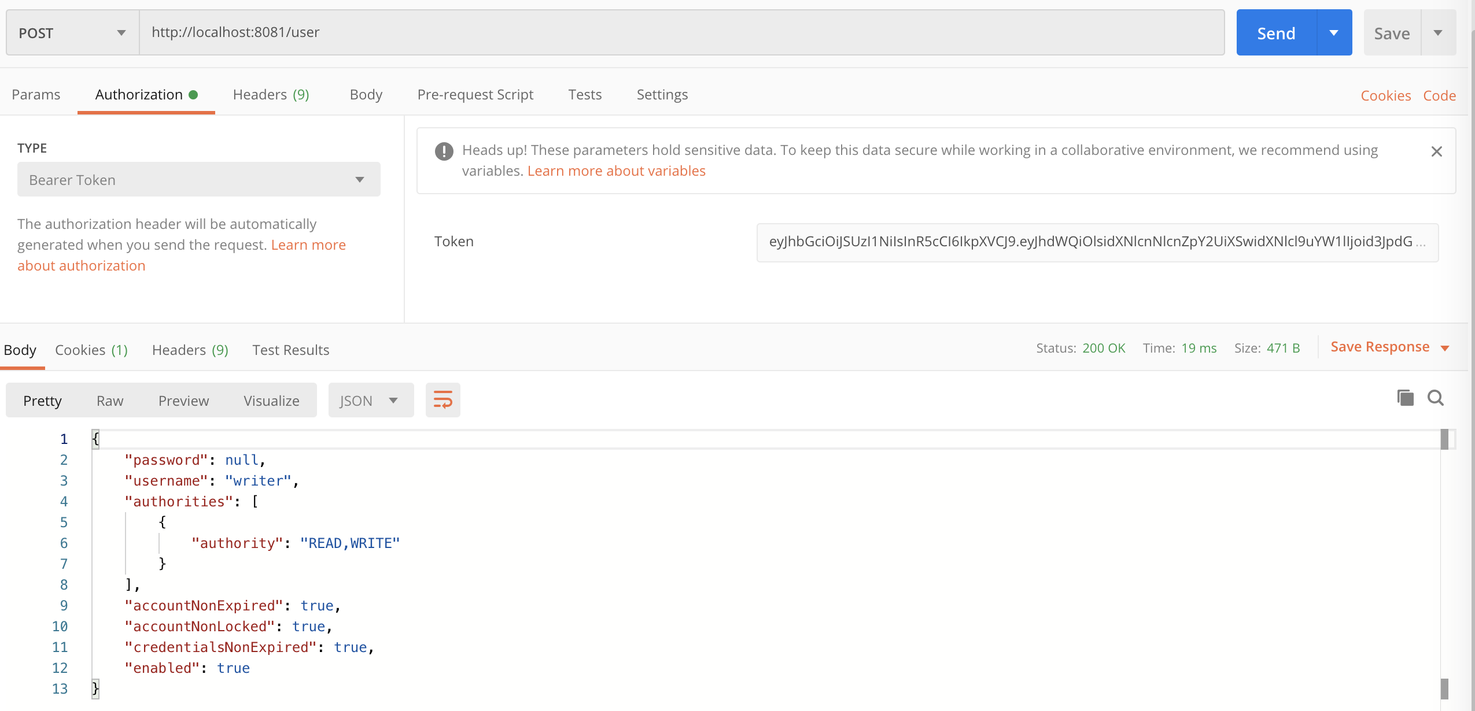The height and width of the screenshot is (711, 1475).
Task: Open the Pre-request Script tab
Action: click(475, 95)
